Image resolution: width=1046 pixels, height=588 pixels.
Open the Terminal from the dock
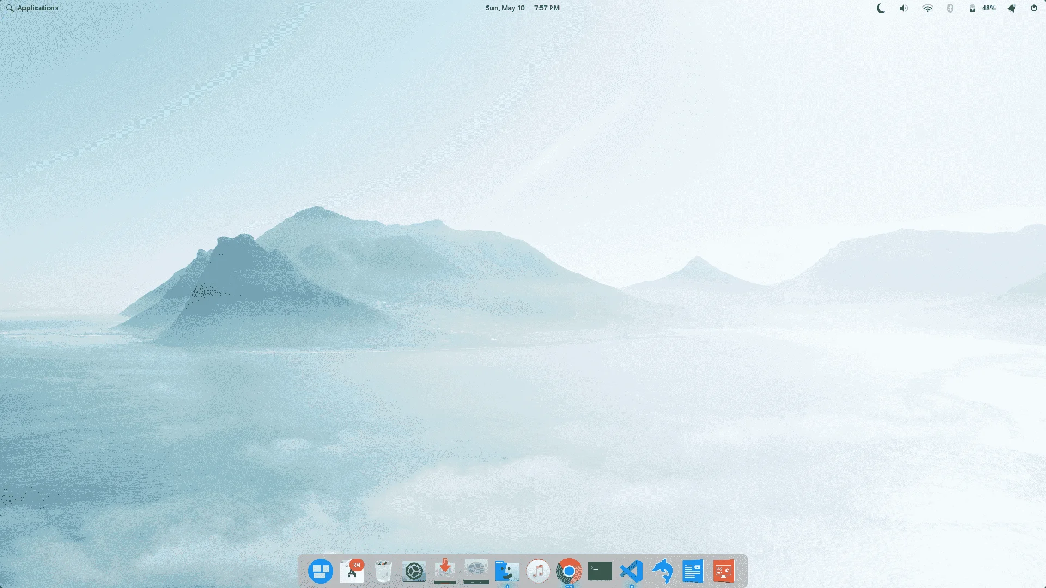point(600,571)
